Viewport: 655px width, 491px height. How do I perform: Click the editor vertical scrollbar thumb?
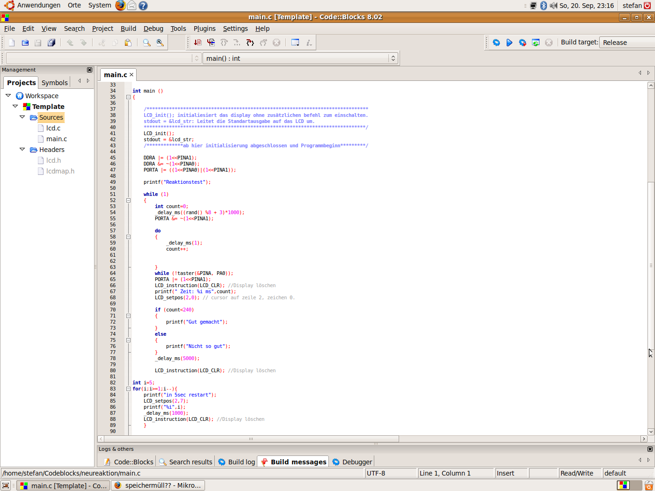(651, 265)
